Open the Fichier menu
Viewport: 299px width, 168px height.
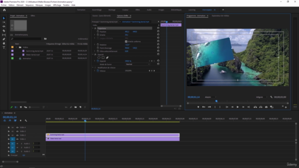tap(4, 5)
